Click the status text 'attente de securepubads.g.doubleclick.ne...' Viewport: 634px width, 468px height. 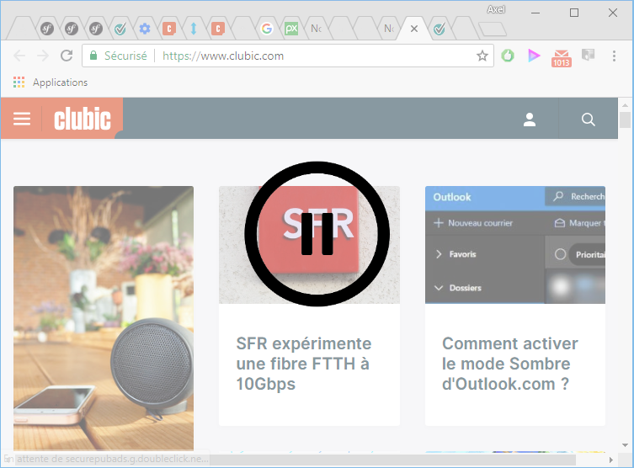pyautogui.click(x=113, y=459)
